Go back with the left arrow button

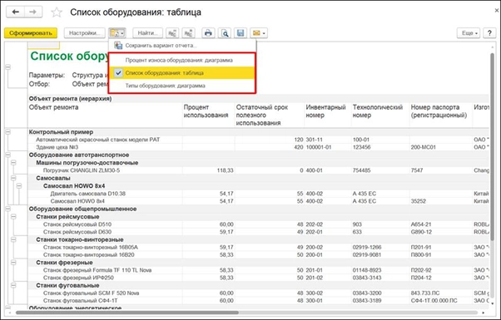tap(15, 12)
